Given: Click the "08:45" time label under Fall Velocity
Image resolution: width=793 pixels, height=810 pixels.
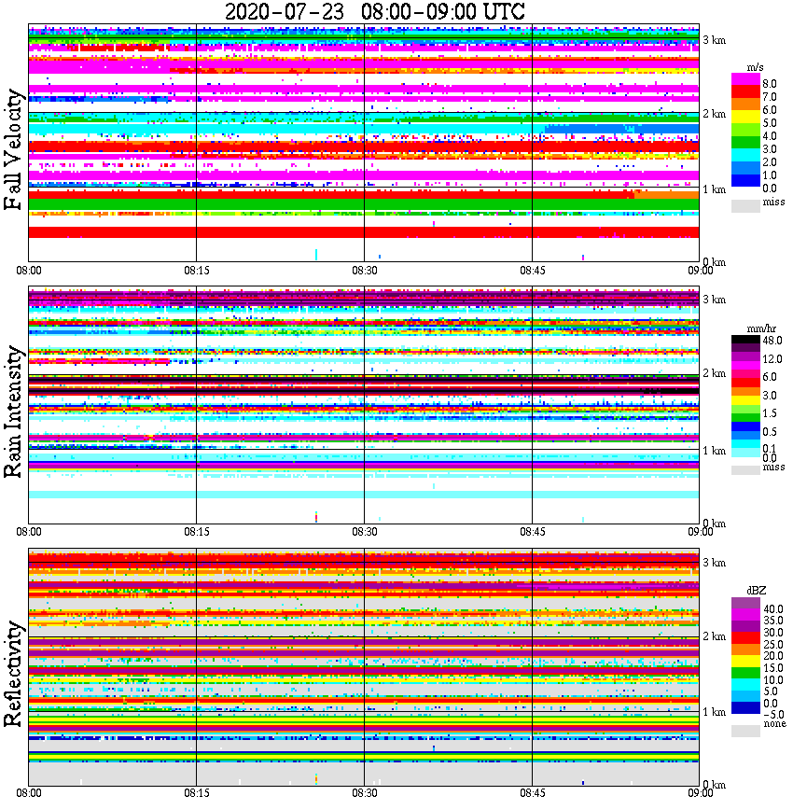Looking at the screenshot, I should pos(533,271).
